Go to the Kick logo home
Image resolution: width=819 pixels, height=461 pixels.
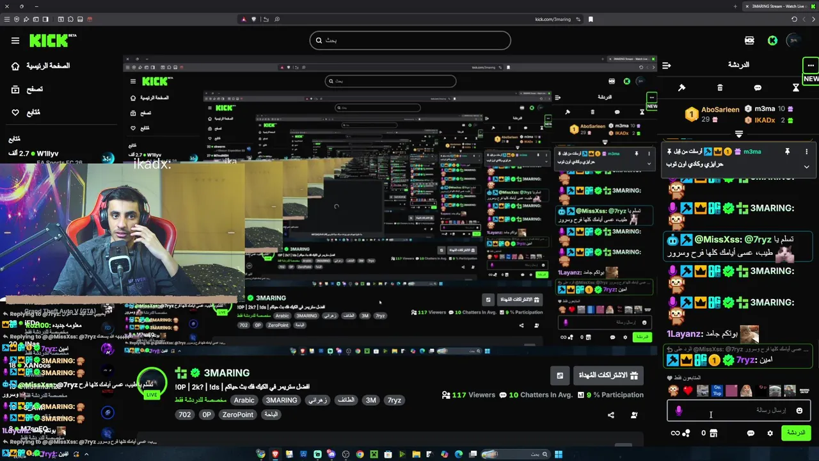(52, 40)
